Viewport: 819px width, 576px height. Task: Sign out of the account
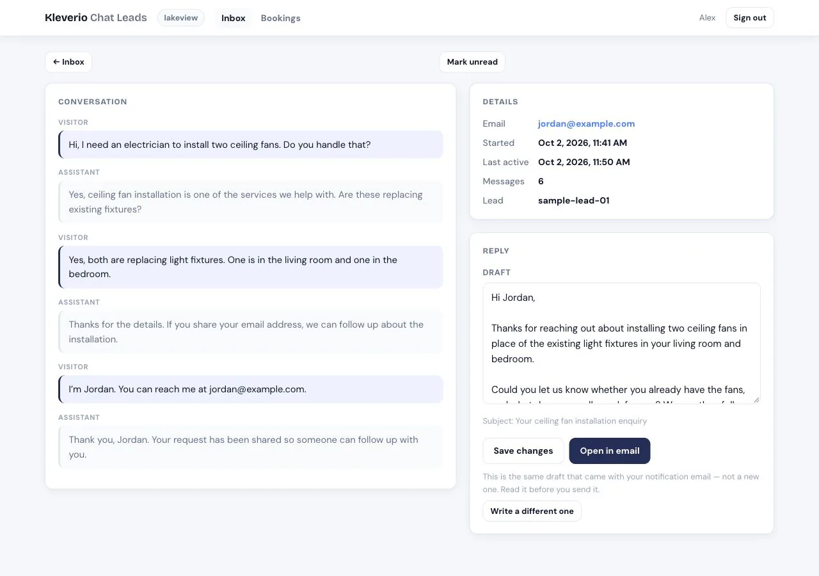point(750,18)
